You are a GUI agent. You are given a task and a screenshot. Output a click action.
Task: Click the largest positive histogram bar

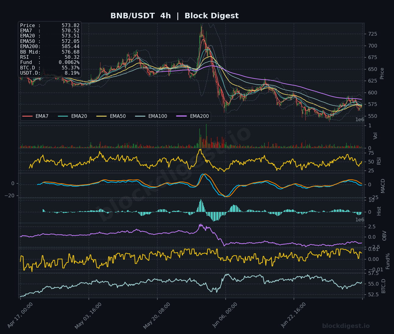pos(201,206)
